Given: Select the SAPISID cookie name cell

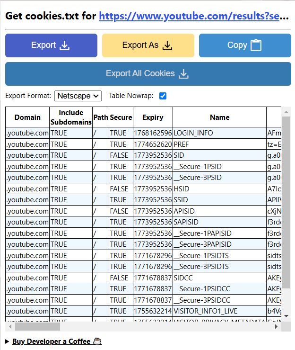Looking at the screenshot, I should click(219, 222).
